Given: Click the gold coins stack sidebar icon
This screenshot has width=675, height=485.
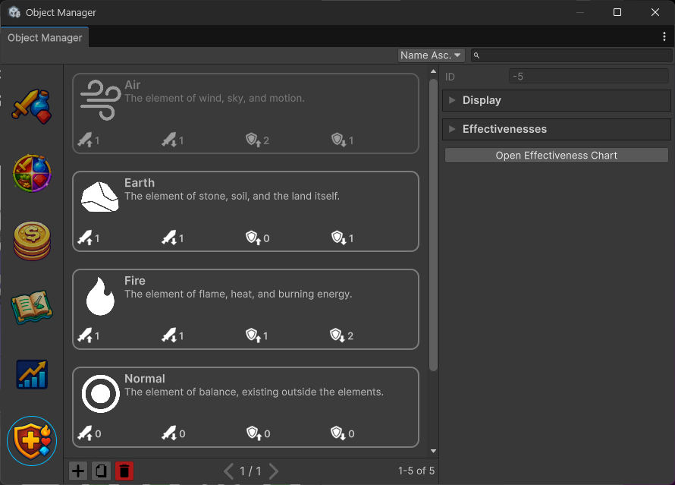Looking at the screenshot, I should click(32, 241).
